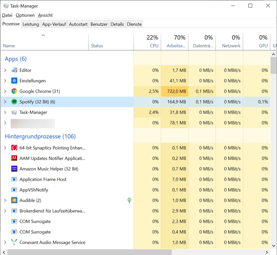Switch to the Autostart tab

[78, 24]
